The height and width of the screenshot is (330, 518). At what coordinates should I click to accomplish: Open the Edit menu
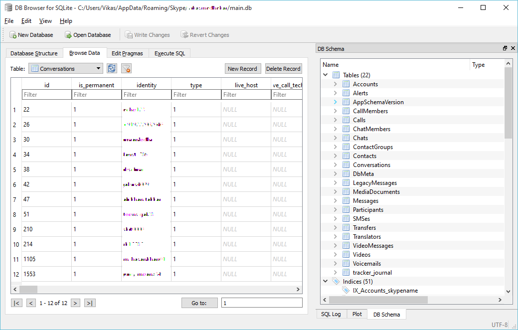coord(26,21)
